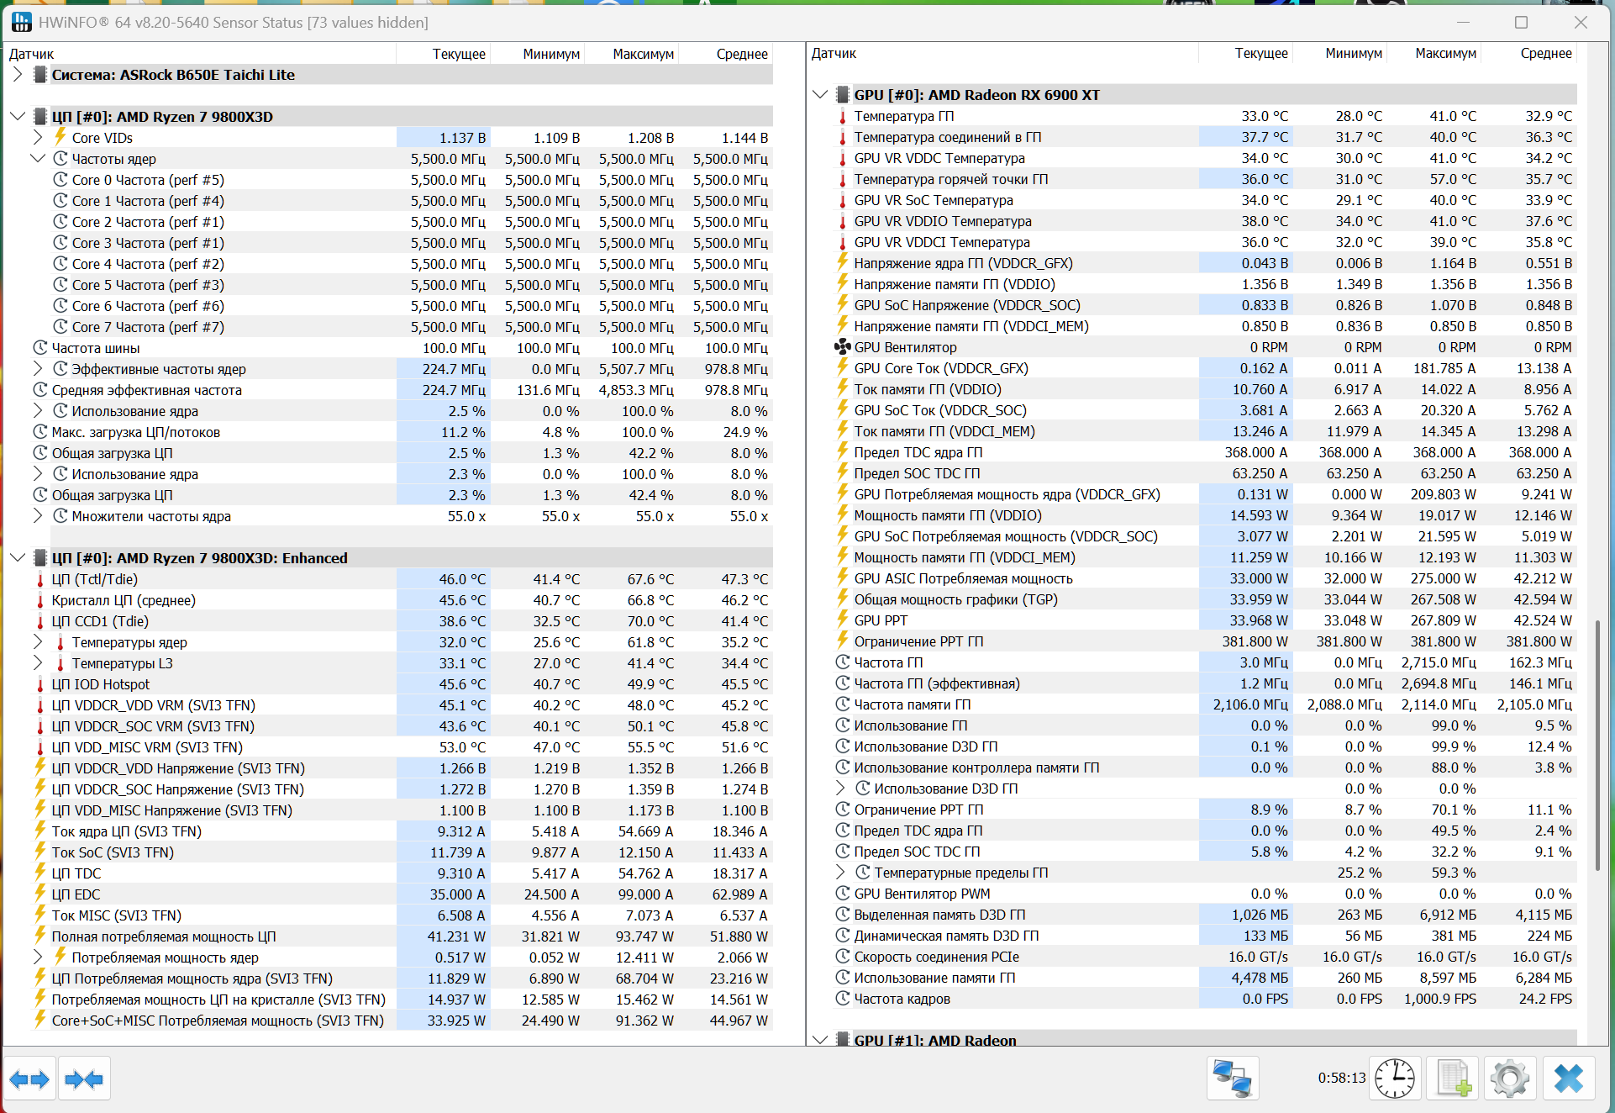Image resolution: width=1615 pixels, height=1113 pixels.
Task: Select the ЦП (Tctl/Tdie) sensor row
Action: point(95,579)
